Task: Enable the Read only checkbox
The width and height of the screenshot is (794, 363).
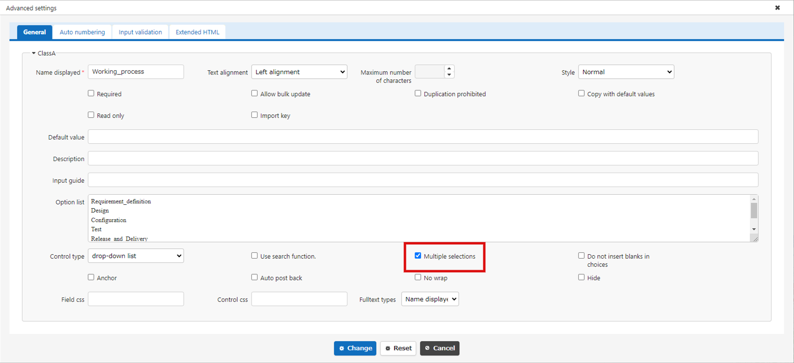Action: coord(91,115)
